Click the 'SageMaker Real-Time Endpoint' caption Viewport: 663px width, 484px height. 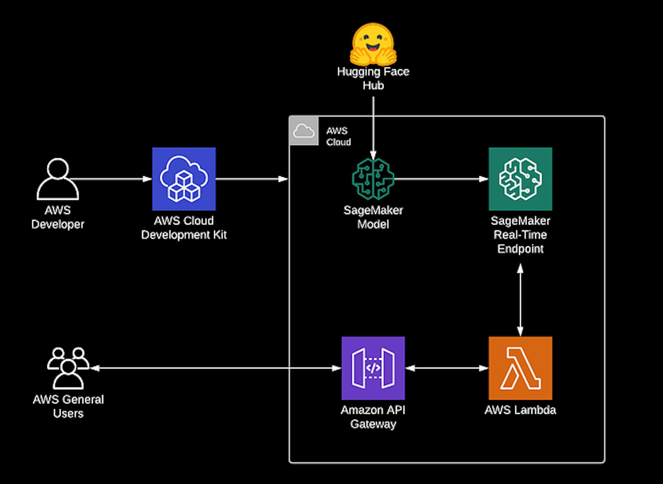[520, 235]
